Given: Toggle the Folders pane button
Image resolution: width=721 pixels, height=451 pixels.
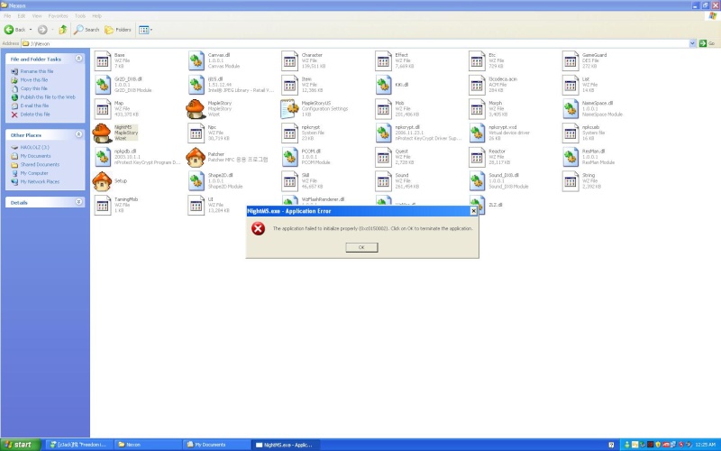Looking at the screenshot, I should (x=118, y=30).
